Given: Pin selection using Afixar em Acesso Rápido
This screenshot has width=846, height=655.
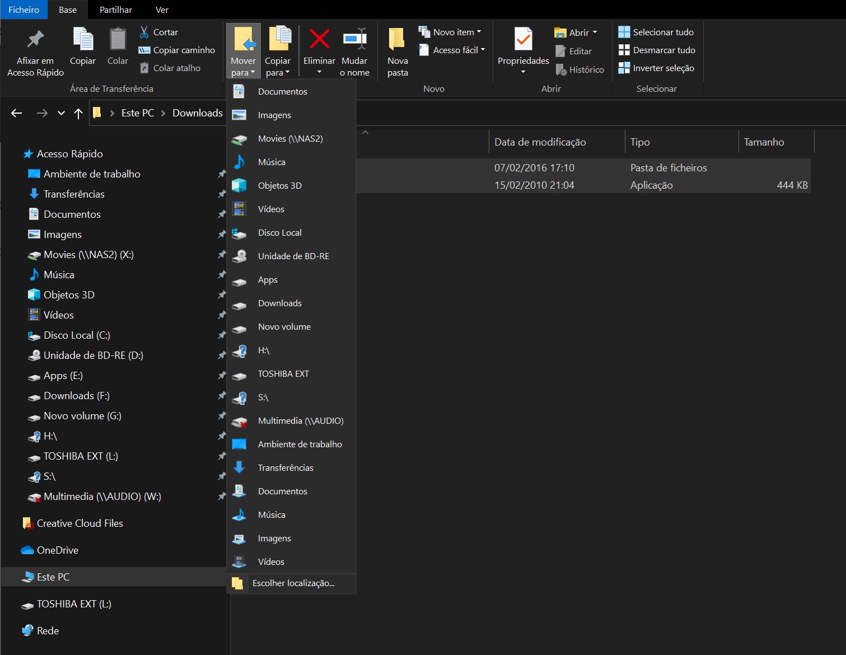Looking at the screenshot, I should coord(35,52).
